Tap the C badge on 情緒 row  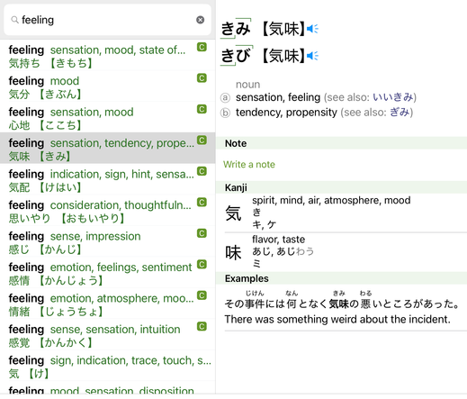point(202,295)
